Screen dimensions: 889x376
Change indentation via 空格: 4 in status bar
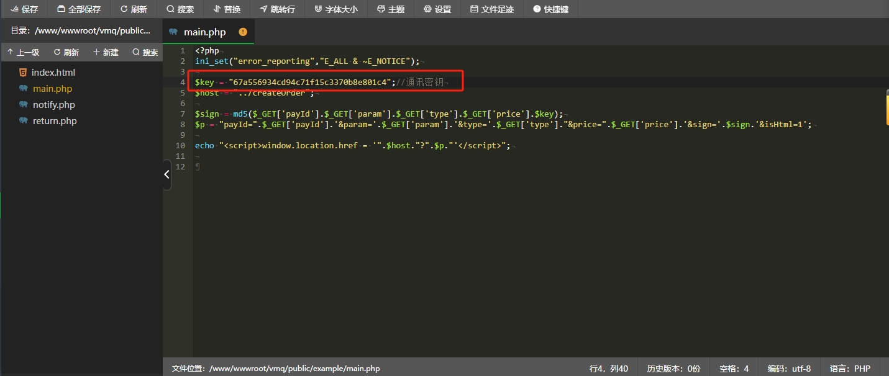point(734,369)
